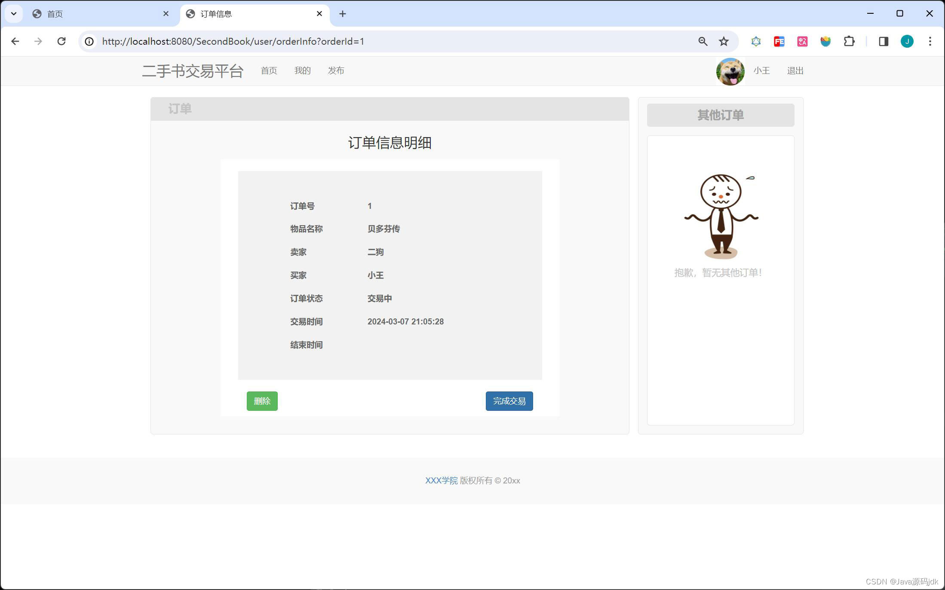Click the Shiba dog user avatar
Screen dimensions: 945x590
point(730,71)
